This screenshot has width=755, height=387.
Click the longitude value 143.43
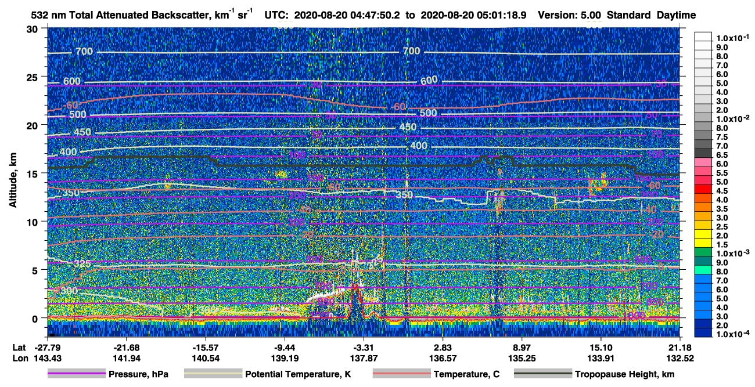47,358
